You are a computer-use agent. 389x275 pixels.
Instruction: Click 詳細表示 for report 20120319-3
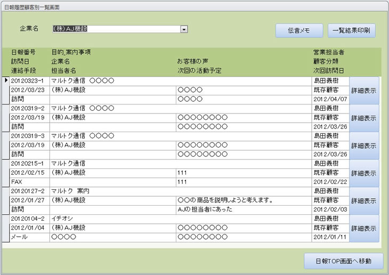pos(364,145)
